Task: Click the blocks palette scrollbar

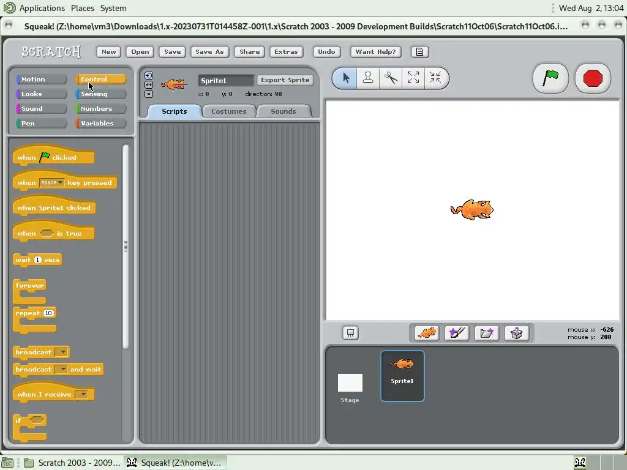Action: click(126, 246)
